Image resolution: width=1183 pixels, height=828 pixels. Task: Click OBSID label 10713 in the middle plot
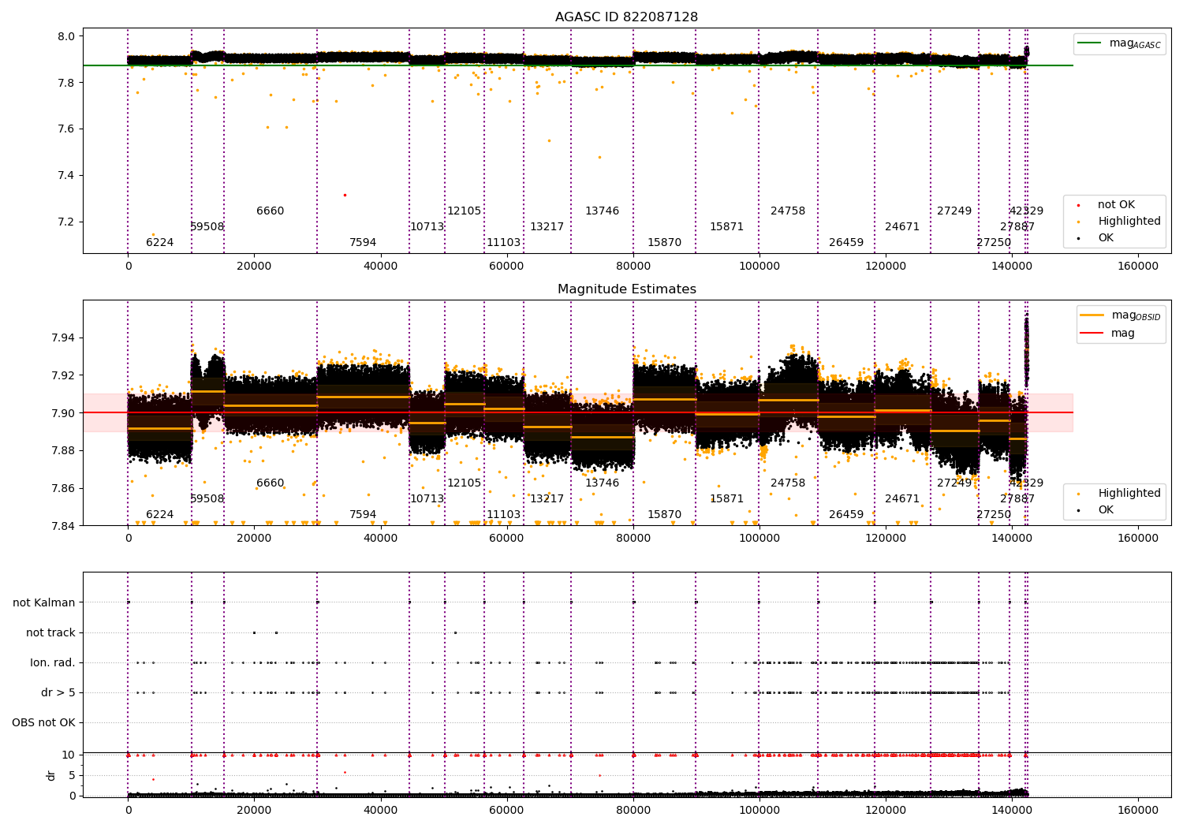point(427,499)
